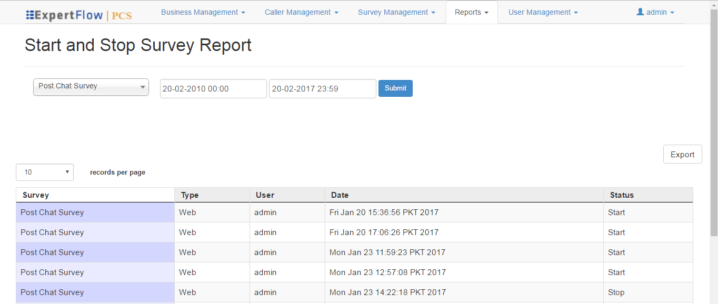Expand the Survey Management dropdown caret
The height and width of the screenshot is (304, 718).
click(433, 12)
